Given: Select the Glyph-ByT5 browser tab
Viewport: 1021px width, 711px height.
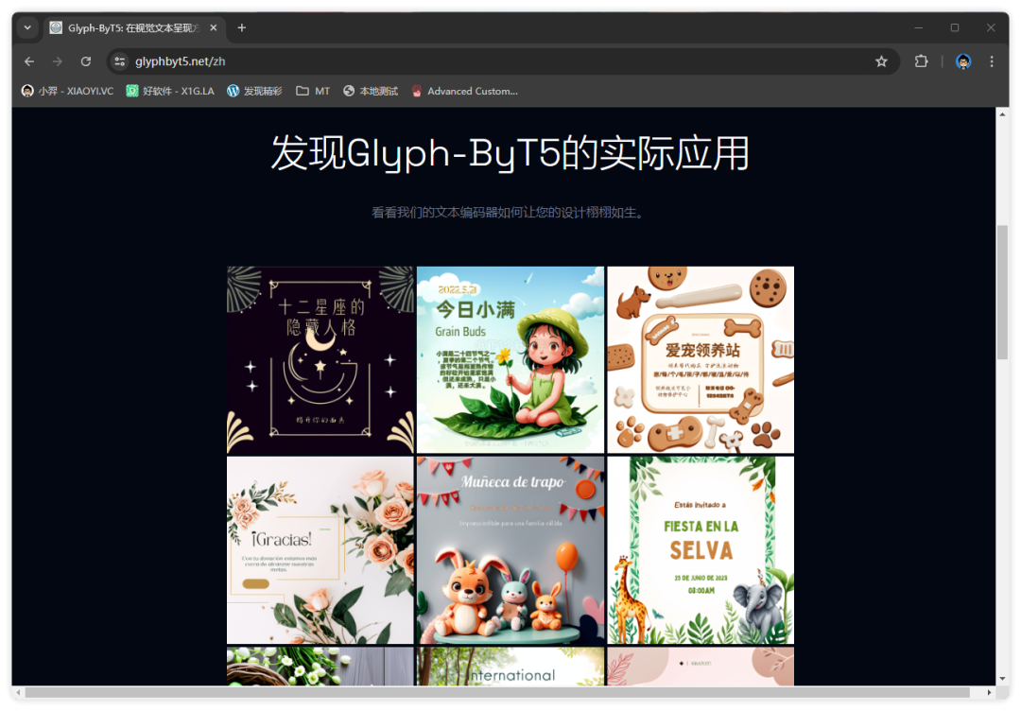Looking at the screenshot, I should tap(135, 28).
